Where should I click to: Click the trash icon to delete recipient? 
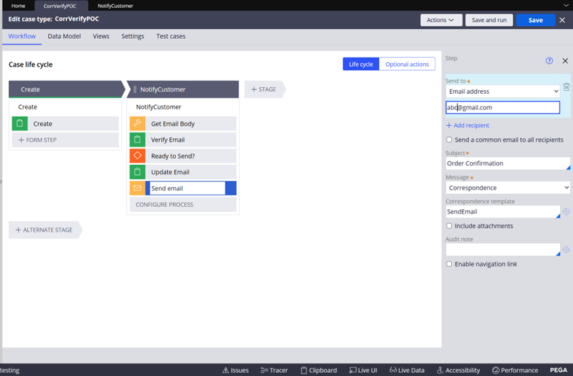tap(566, 88)
